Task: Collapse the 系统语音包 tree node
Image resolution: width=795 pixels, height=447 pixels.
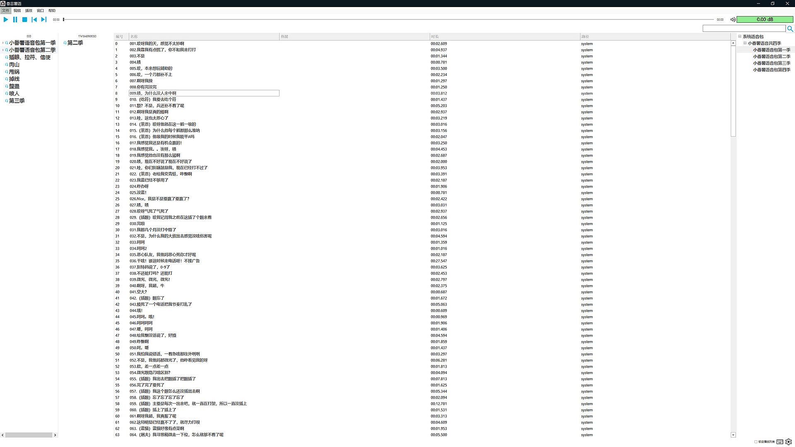Action: coord(740,36)
